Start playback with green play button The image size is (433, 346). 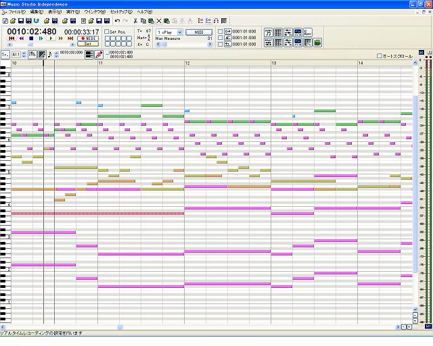click(x=51, y=39)
